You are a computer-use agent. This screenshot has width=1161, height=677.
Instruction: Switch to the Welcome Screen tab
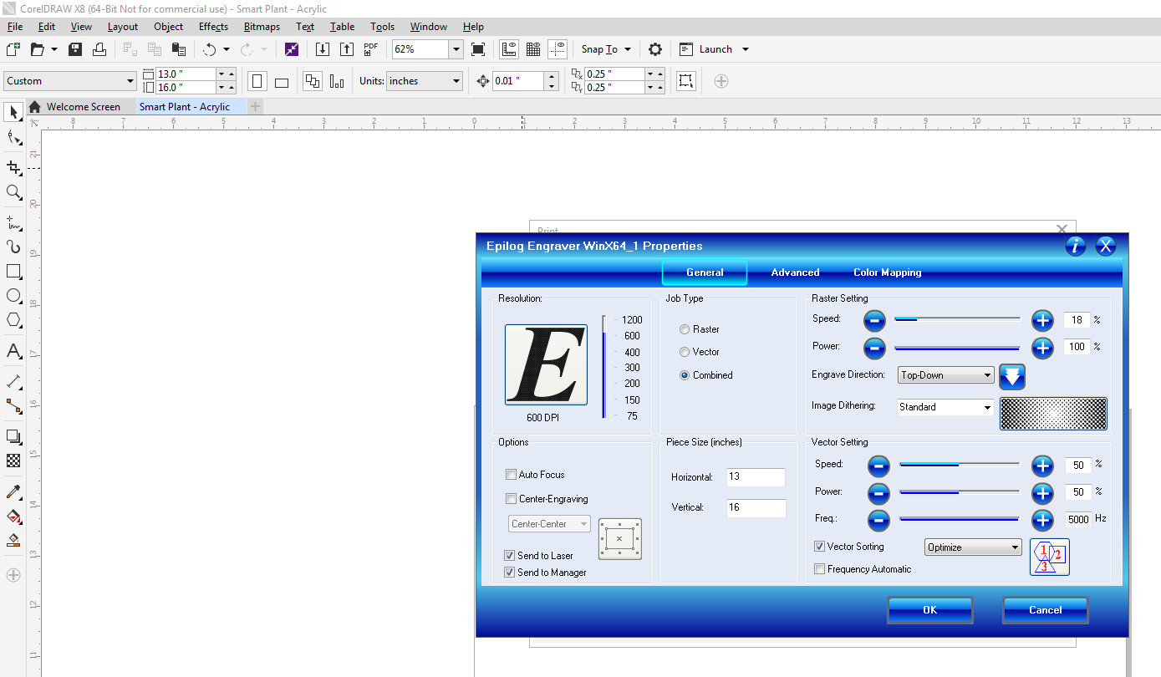(83, 107)
